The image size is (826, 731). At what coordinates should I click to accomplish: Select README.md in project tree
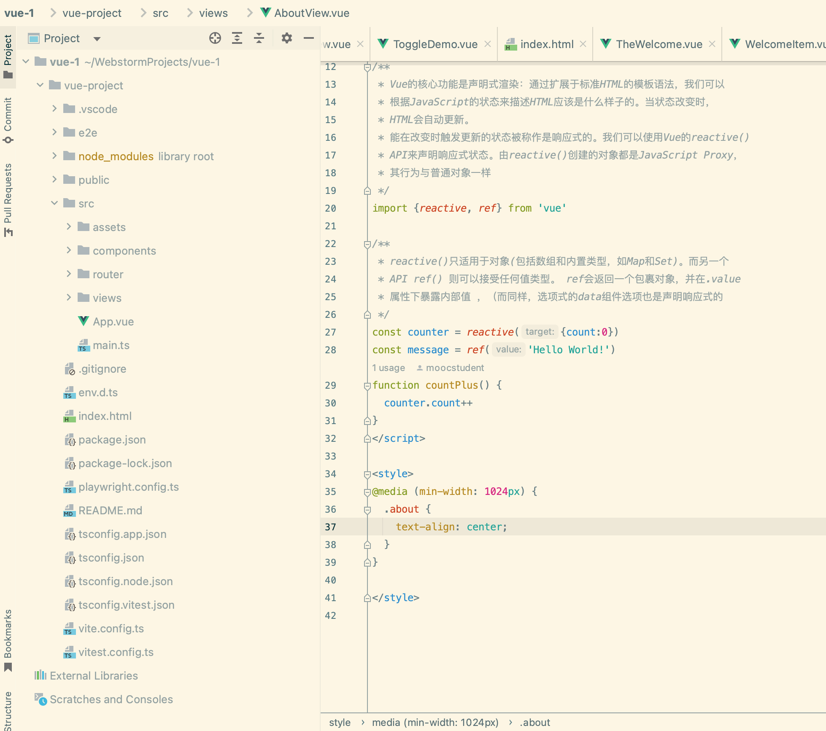tap(111, 511)
